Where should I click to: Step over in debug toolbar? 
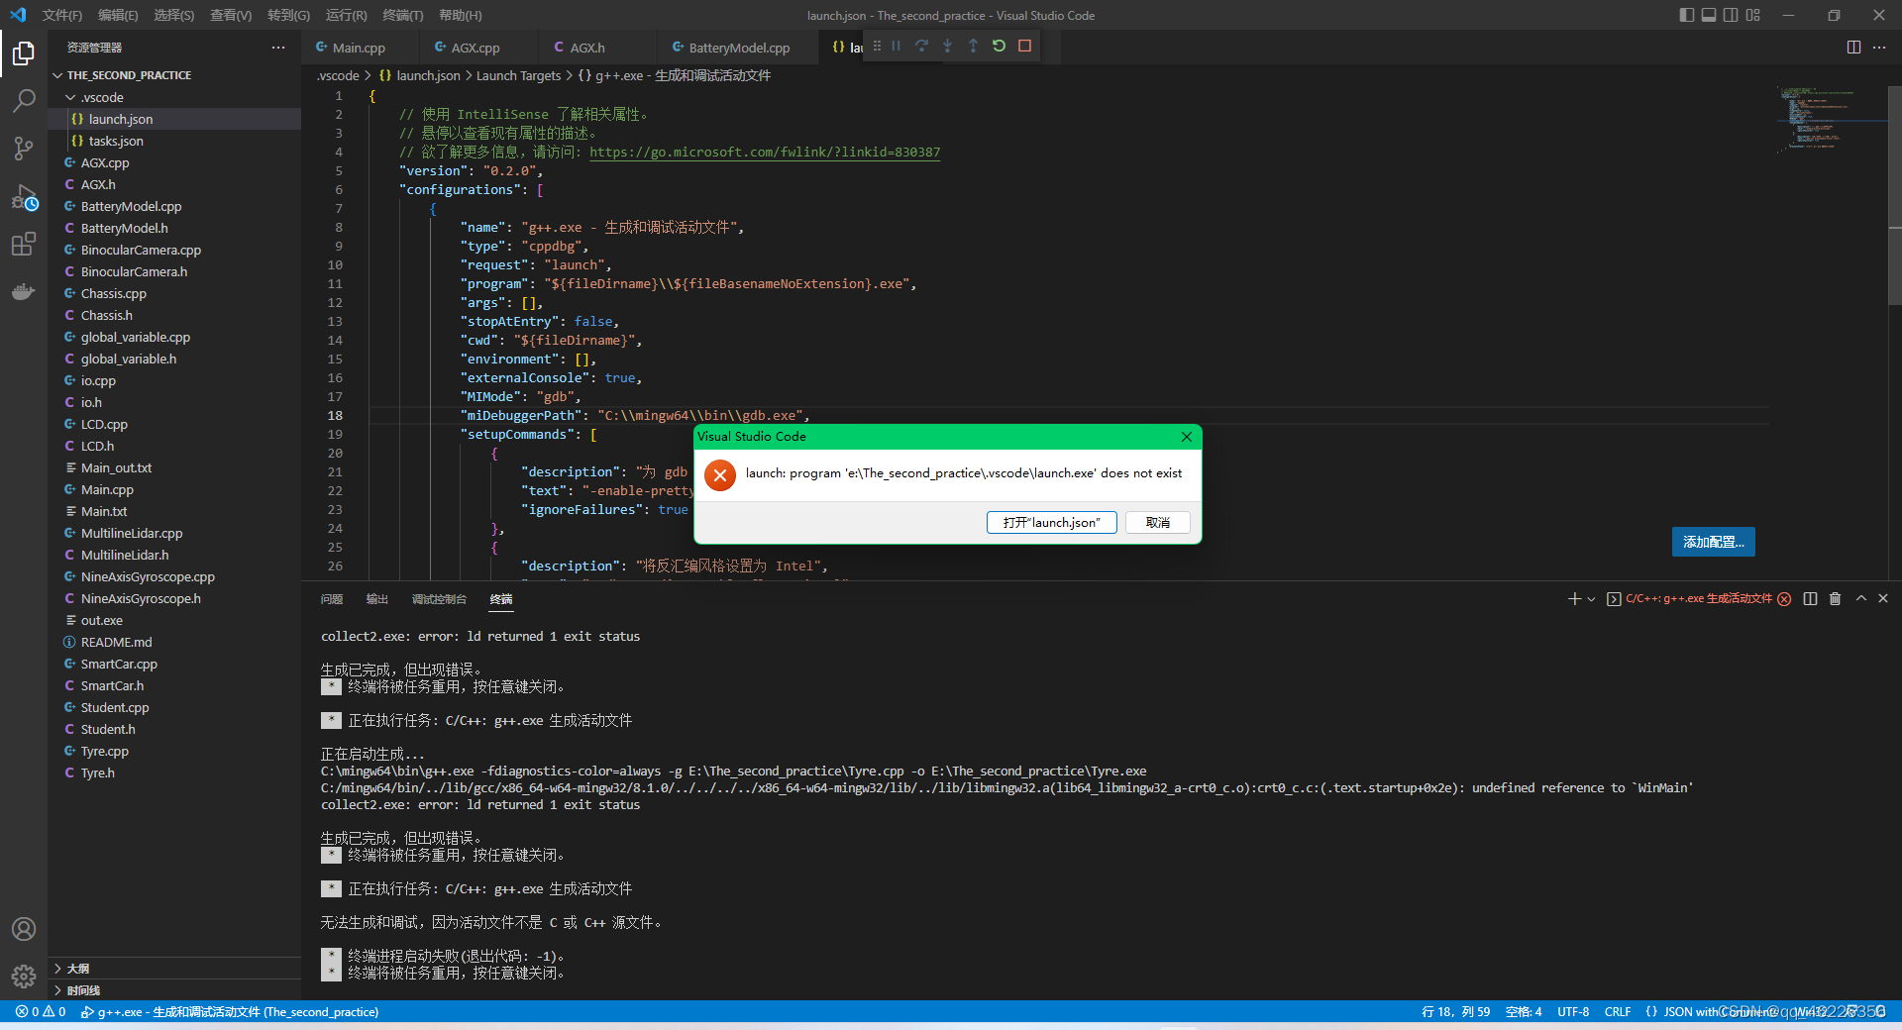(x=922, y=46)
